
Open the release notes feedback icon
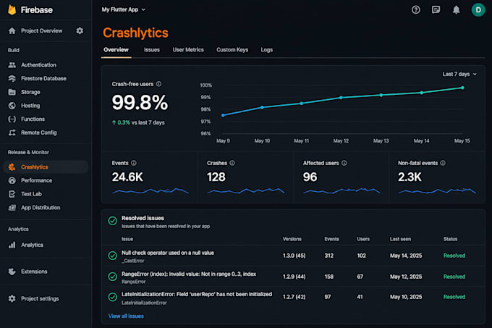pyautogui.click(x=436, y=9)
